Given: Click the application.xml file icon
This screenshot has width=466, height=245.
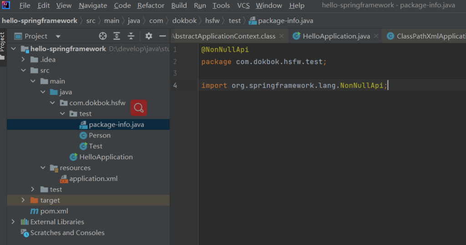Looking at the screenshot, I should pyautogui.click(x=64, y=179).
